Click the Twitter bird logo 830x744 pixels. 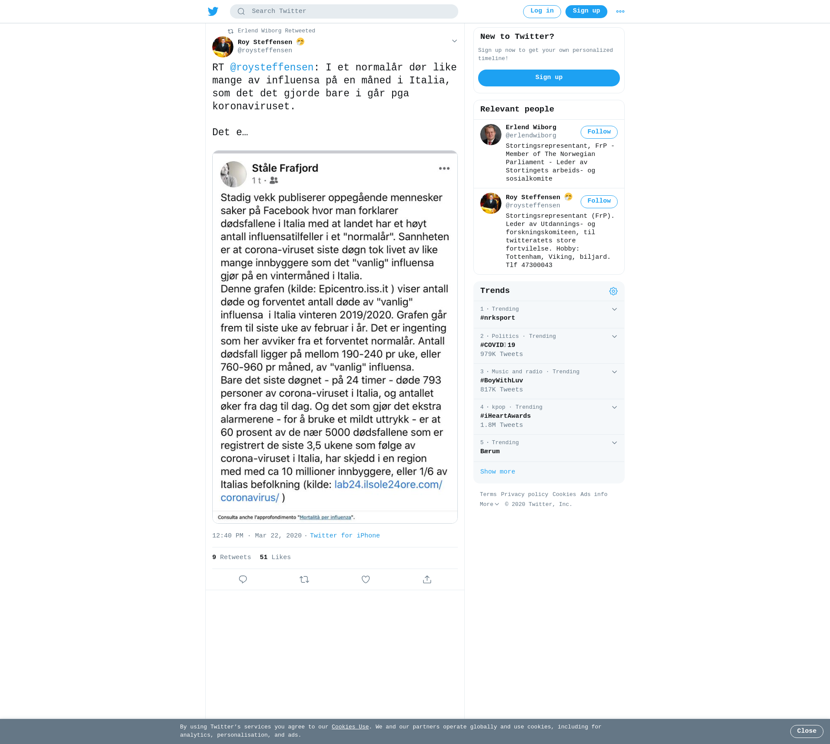click(x=213, y=11)
